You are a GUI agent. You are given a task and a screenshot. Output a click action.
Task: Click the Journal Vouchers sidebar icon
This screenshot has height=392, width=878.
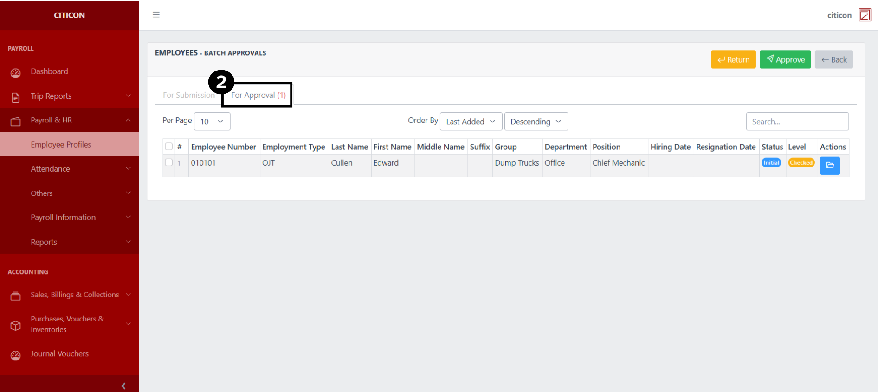[x=16, y=355]
